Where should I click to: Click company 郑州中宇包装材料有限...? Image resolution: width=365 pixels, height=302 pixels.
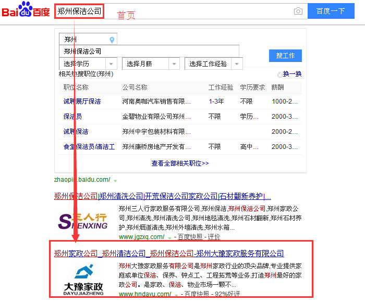[156, 132]
